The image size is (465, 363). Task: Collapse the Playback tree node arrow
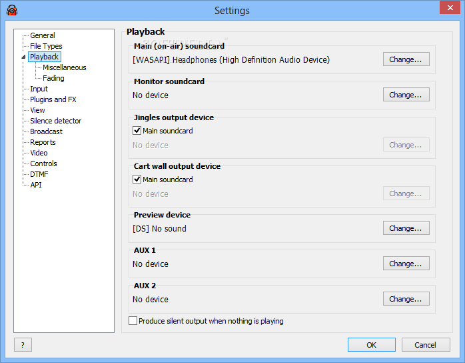[x=23, y=57]
